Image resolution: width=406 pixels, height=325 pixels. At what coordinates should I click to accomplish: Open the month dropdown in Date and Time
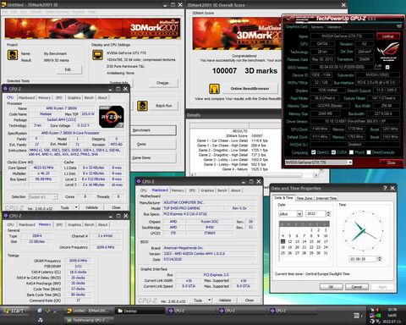tap(299, 214)
